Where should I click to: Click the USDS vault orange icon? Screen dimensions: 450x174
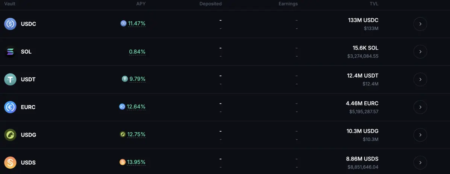pyautogui.click(x=10, y=163)
